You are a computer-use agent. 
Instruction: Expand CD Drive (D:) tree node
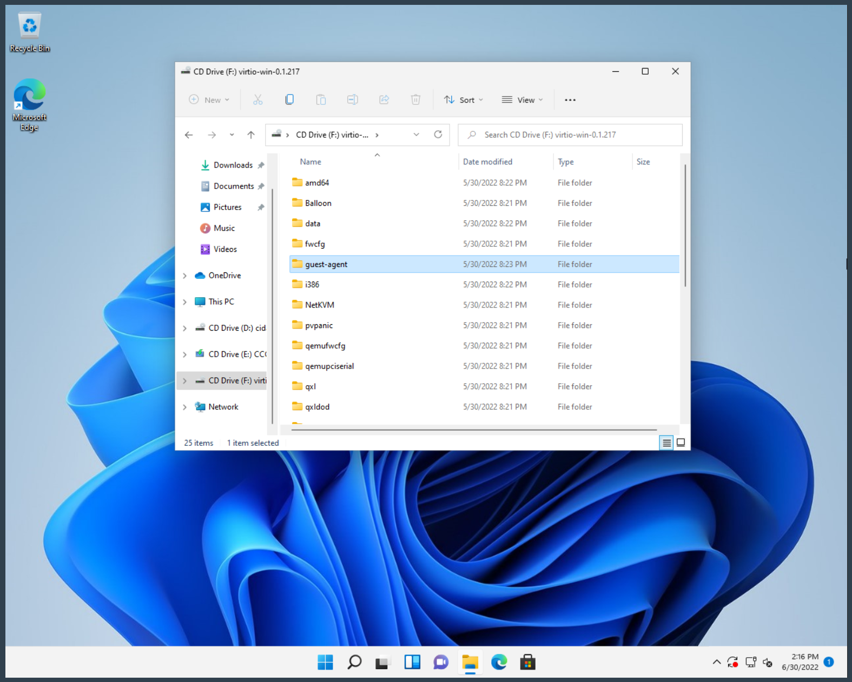(x=185, y=328)
